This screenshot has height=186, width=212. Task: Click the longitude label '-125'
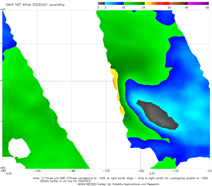click(175, 171)
